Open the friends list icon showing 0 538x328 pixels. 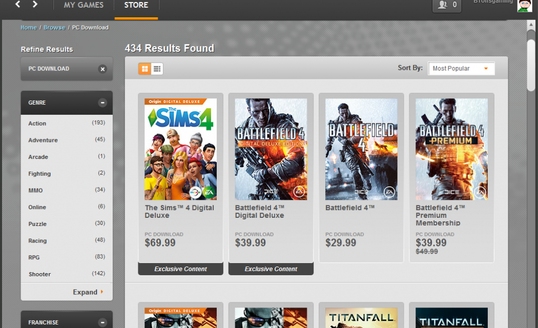pyautogui.click(x=446, y=5)
